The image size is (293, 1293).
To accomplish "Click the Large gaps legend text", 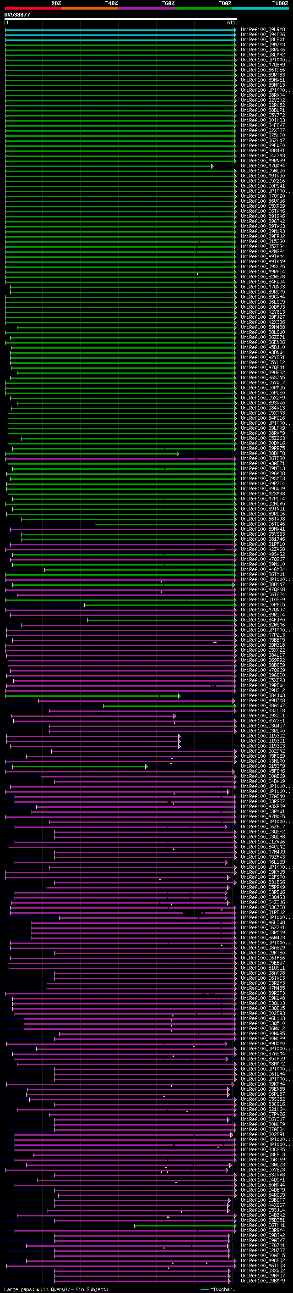I will [56, 1289].
